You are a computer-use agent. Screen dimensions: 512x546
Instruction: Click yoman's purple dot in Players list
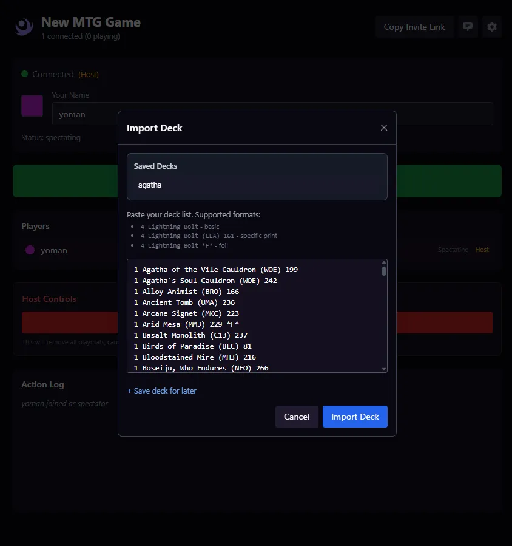(30, 250)
